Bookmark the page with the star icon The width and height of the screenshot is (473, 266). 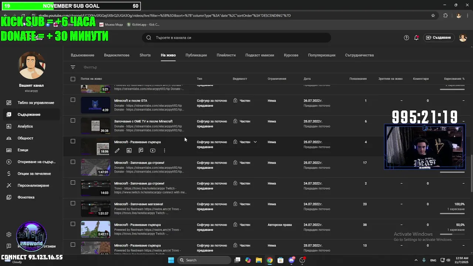coord(433,16)
